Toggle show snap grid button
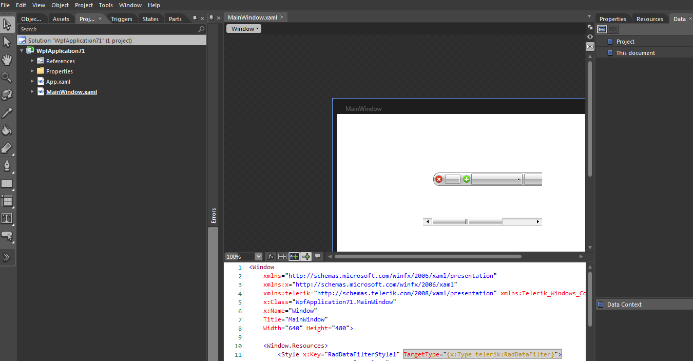693x361 pixels. 282,256
